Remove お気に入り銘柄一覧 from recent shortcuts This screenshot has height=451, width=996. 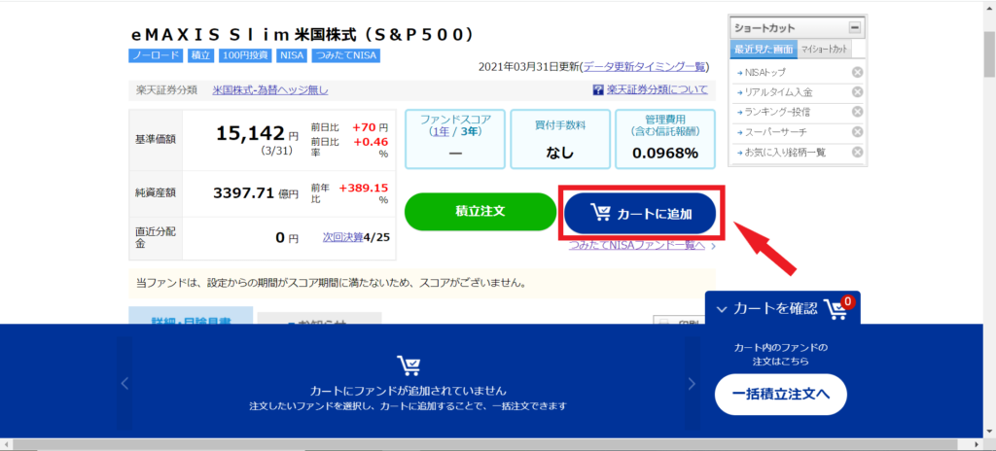click(x=857, y=153)
